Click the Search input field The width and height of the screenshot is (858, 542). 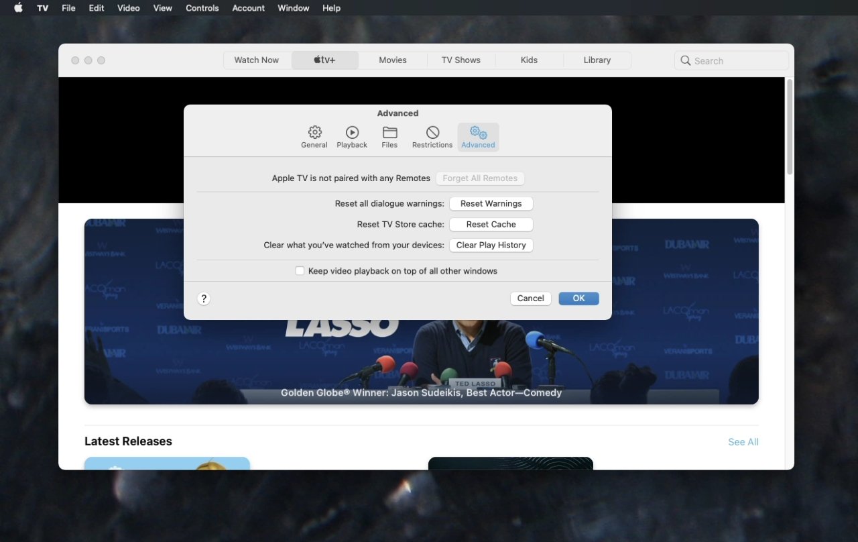[731, 60]
